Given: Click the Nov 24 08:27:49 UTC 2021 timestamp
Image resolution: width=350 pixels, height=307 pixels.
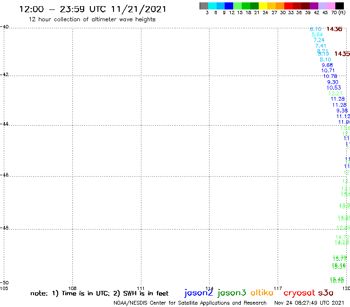Looking at the screenshot, I should click(309, 303).
